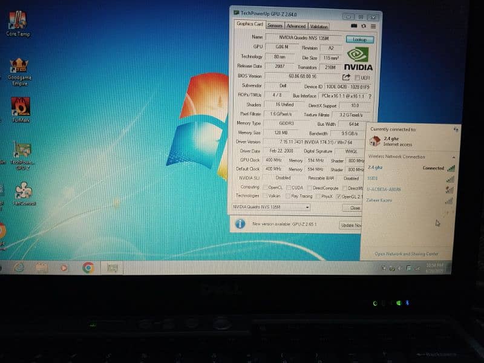Screen dimensions: 484x363
Task: Toggle the Vulkan checkbox
Action: point(265,195)
